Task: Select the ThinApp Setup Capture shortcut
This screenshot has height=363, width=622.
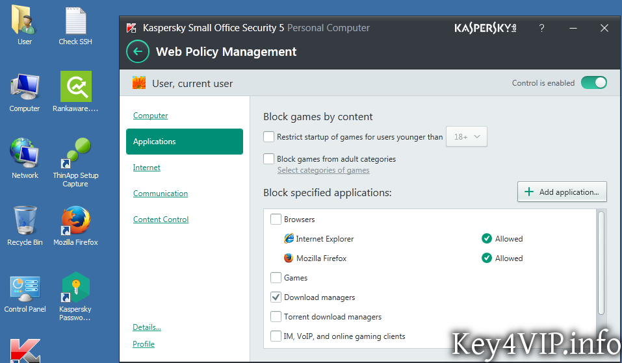Action: [x=75, y=162]
